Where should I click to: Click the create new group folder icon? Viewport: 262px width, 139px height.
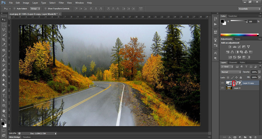click(245, 137)
